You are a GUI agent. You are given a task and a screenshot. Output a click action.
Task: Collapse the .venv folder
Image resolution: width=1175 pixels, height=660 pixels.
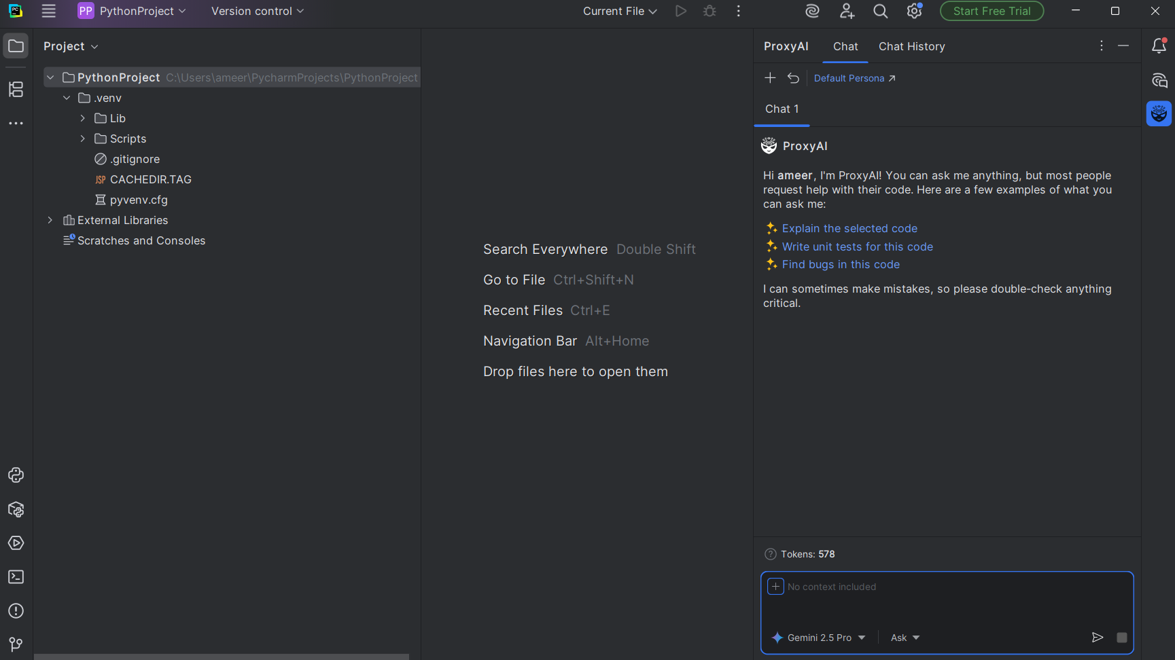(67, 98)
